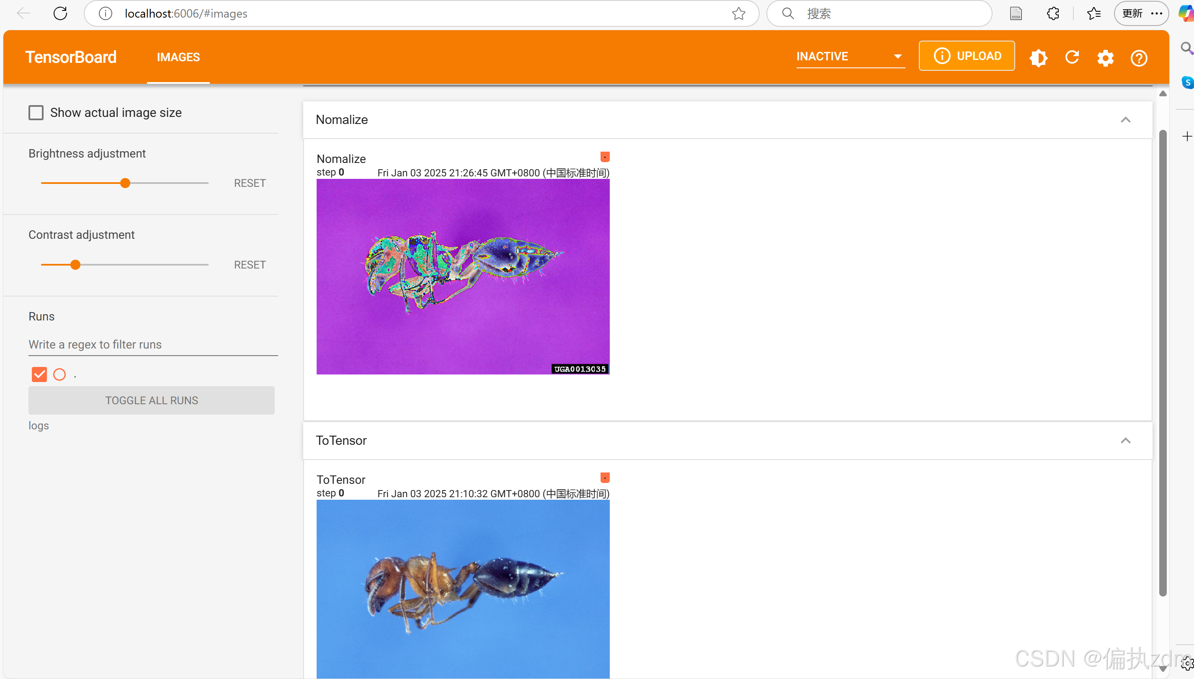Focus the regex filter runs field

pos(153,344)
